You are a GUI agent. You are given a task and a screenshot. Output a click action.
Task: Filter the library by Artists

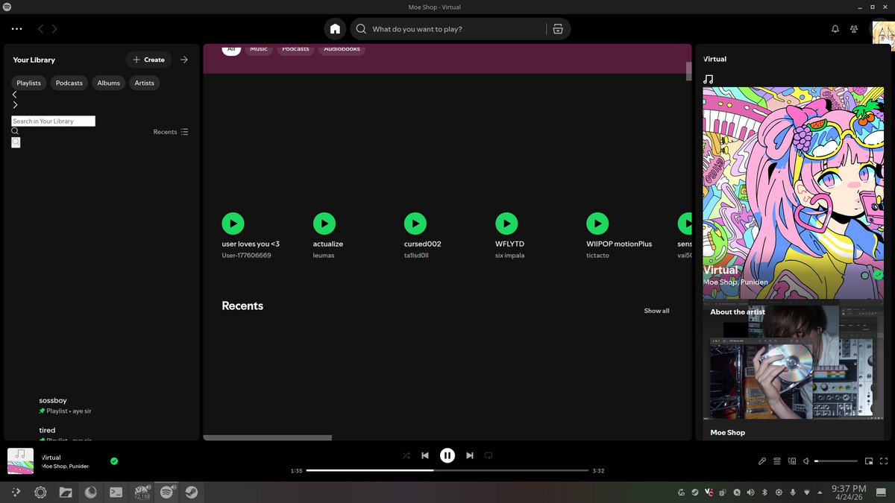pyautogui.click(x=145, y=83)
